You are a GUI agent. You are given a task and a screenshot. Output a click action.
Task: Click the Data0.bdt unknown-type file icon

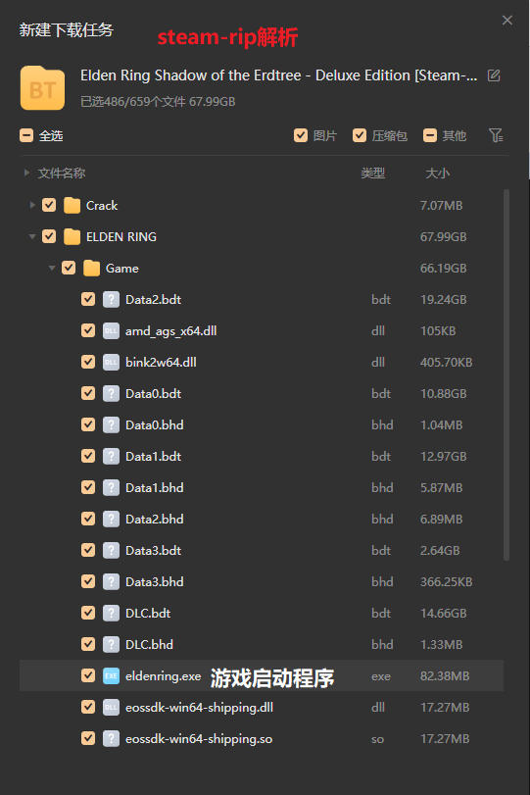[x=111, y=394]
